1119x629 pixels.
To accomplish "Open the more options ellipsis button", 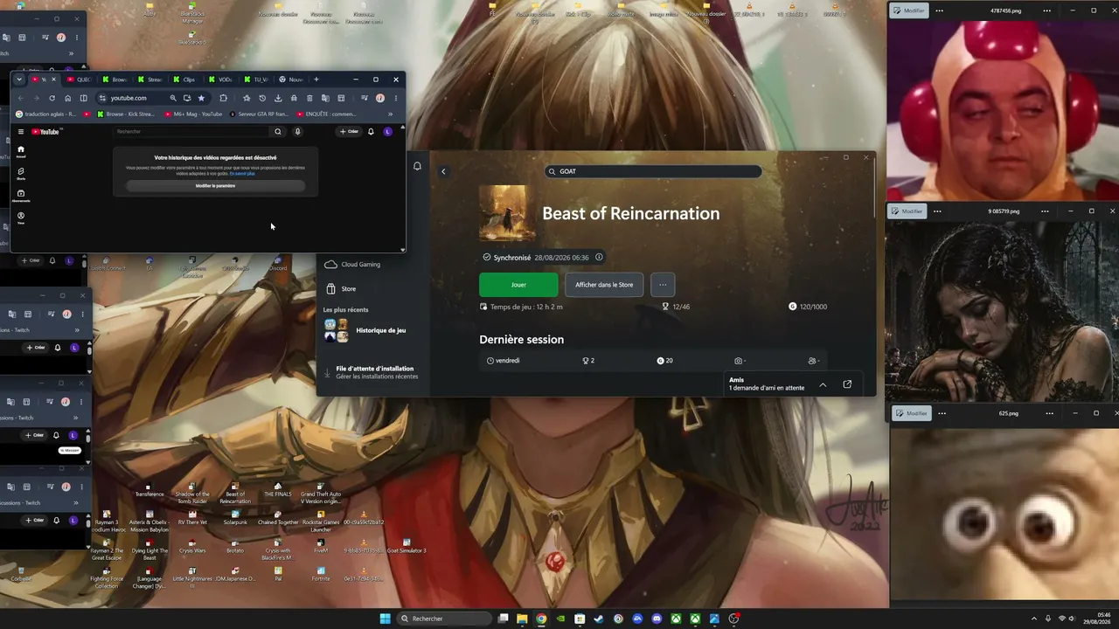I will 663,285.
